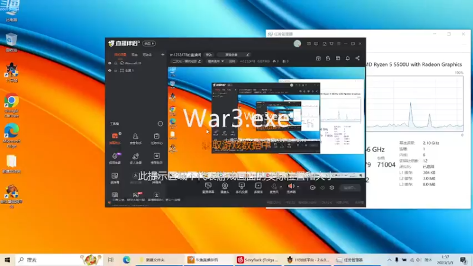Screen dimensions: 473x266
Task: Open Microsoft Edge desktop shortcut
Action: tap(11, 135)
